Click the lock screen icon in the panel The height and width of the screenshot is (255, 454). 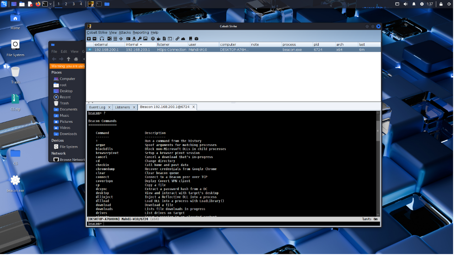(441, 4)
